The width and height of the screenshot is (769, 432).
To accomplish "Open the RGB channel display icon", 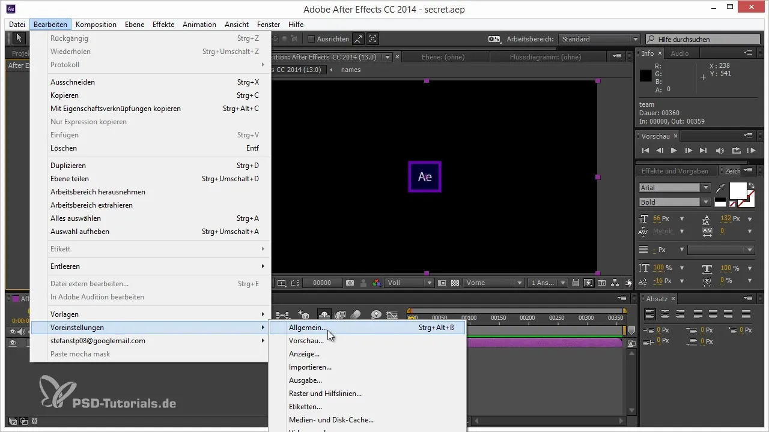I will tap(377, 283).
